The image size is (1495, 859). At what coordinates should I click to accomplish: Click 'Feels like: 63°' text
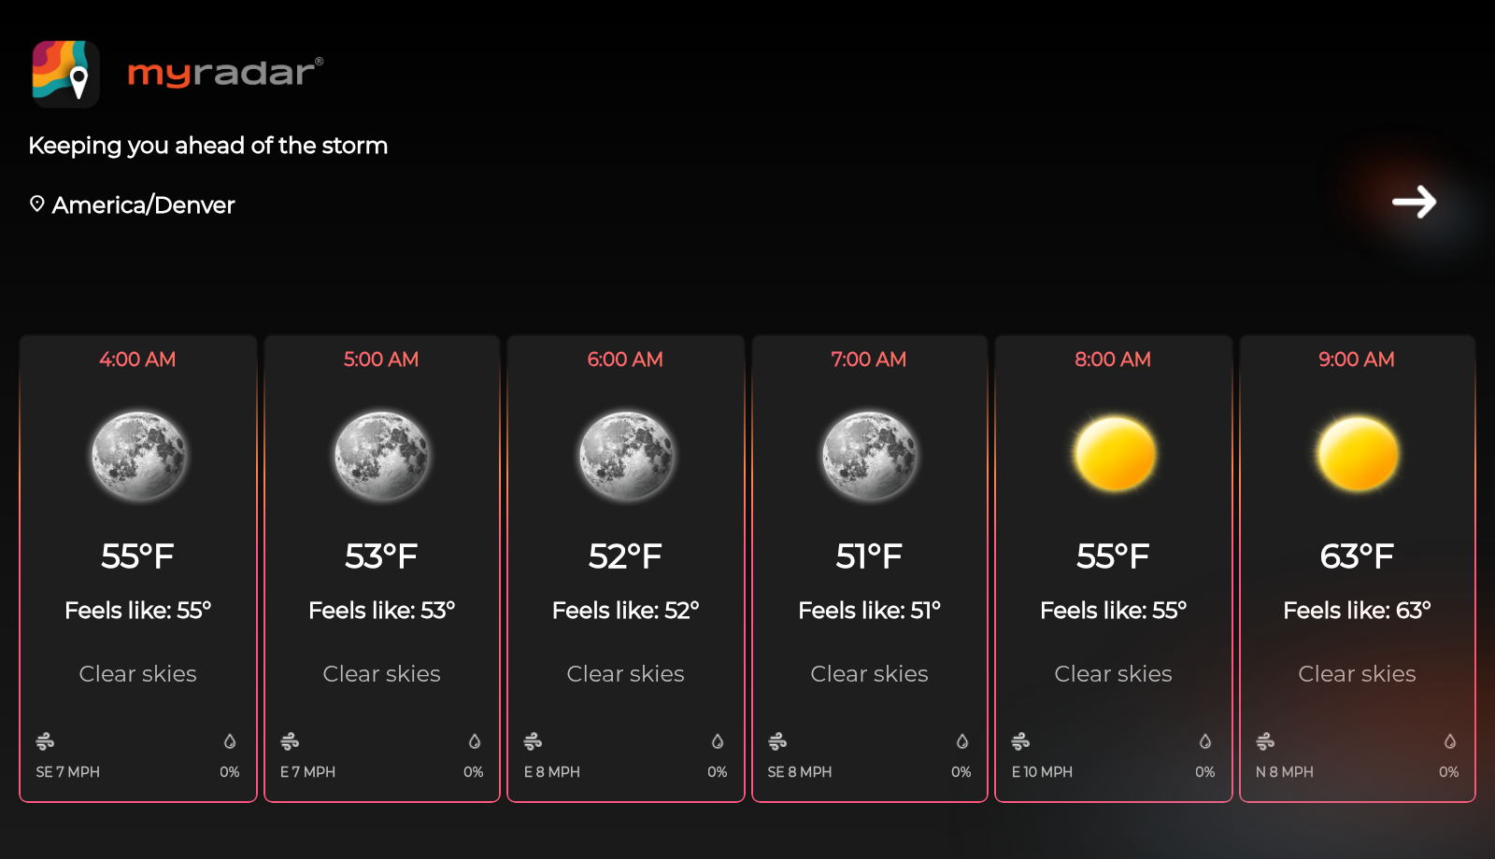pos(1358,611)
